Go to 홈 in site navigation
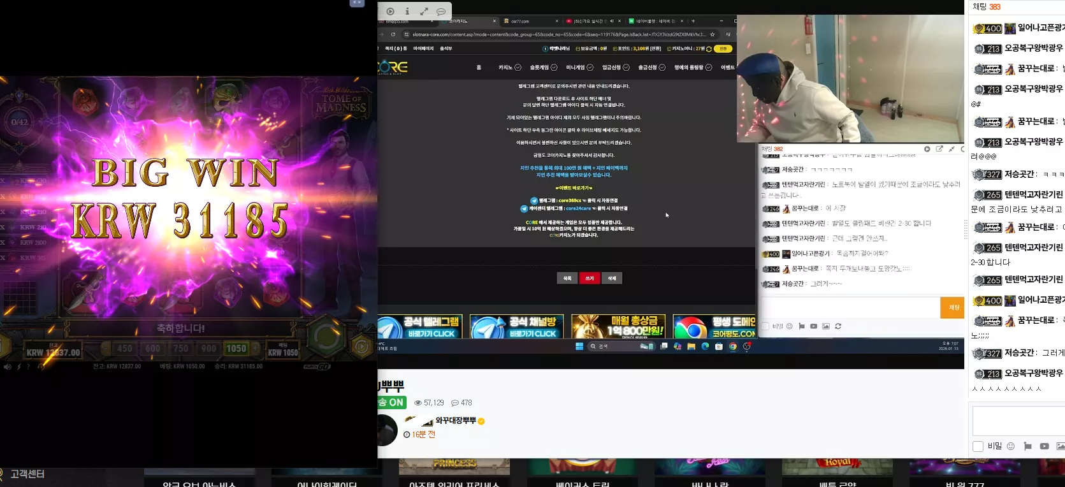 [x=479, y=68]
